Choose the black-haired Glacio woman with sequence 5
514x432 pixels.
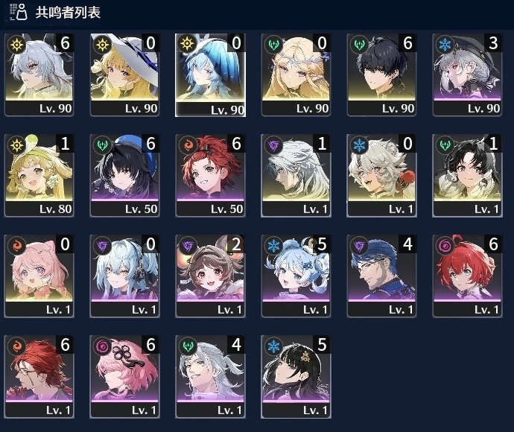pos(296,377)
